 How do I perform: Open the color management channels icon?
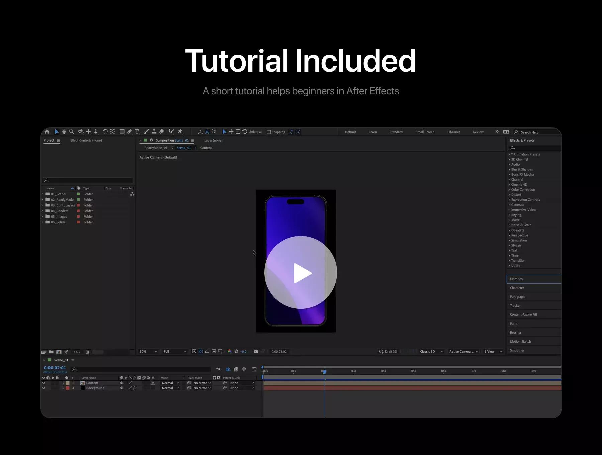click(230, 351)
